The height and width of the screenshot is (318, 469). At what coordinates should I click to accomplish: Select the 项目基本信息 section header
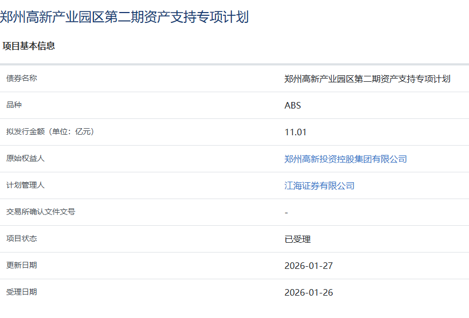[x=28, y=46]
